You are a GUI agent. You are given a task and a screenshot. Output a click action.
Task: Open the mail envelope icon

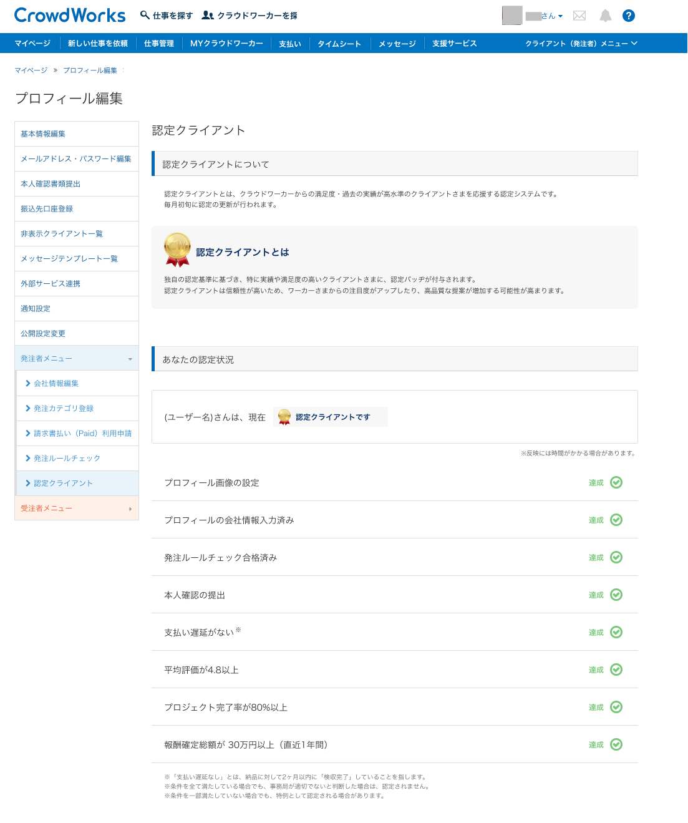pos(579,16)
